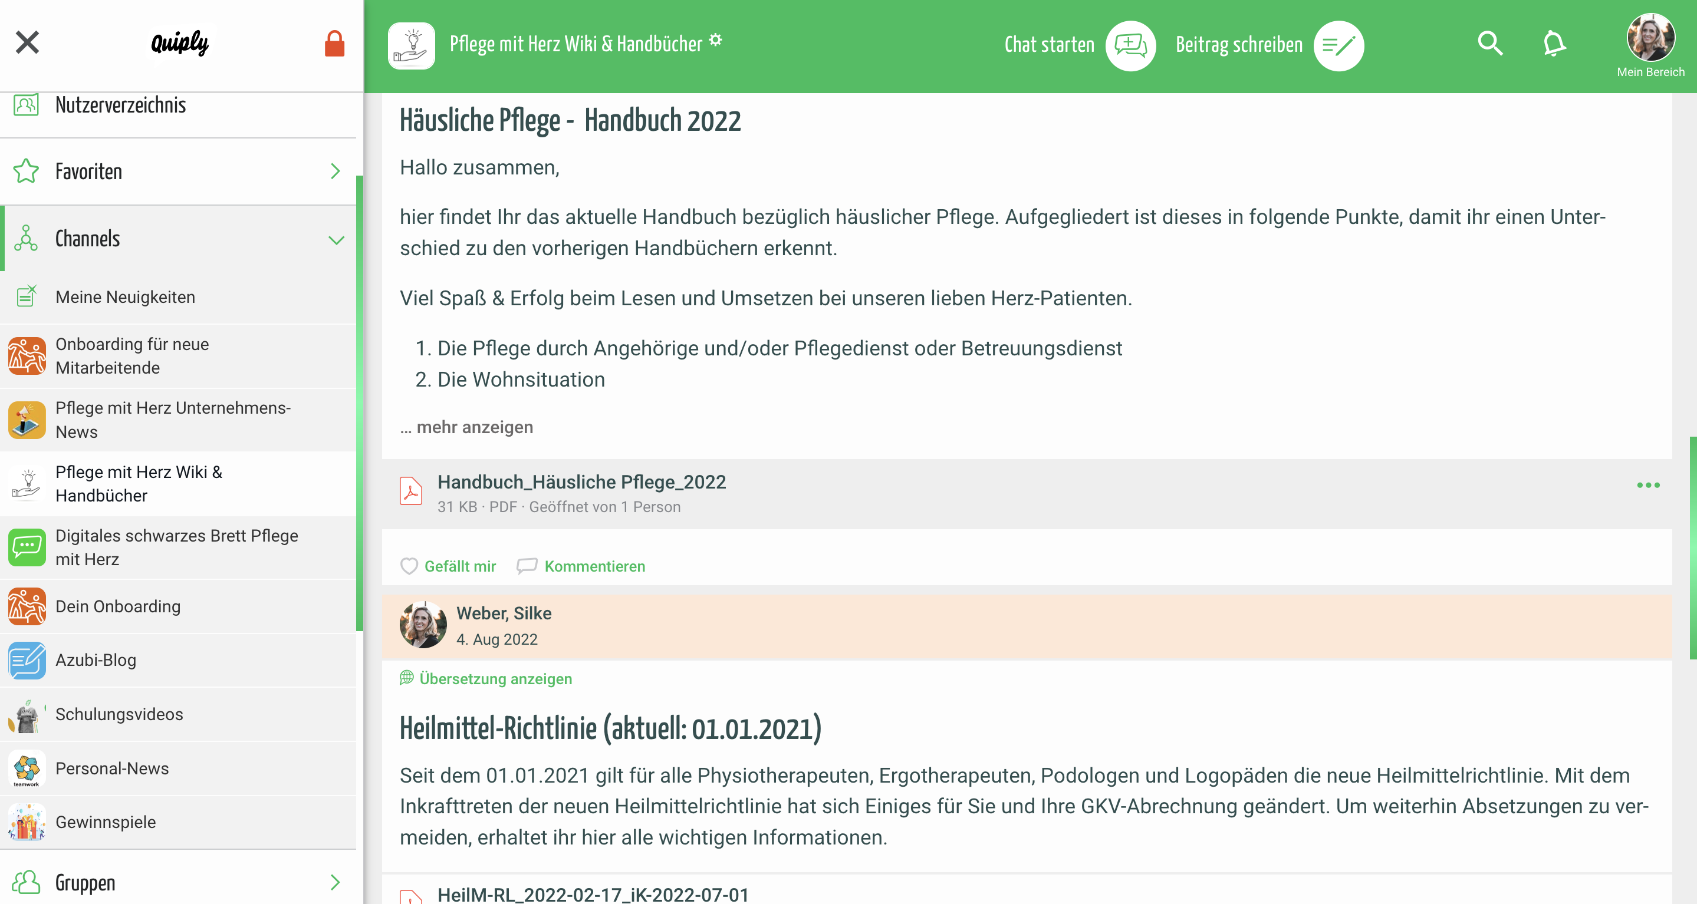The width and height of the screenshot is (1697, 904).
Task: Show more with mehr anzeigen link
Action: [466, 427]
